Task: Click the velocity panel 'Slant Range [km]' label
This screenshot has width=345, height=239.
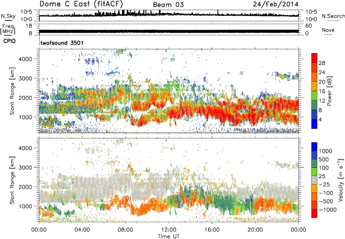Action: click(12, 180)
